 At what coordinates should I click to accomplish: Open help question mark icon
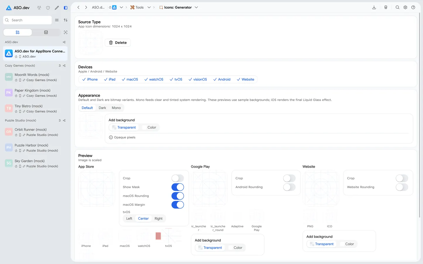(x=413, y=7)
